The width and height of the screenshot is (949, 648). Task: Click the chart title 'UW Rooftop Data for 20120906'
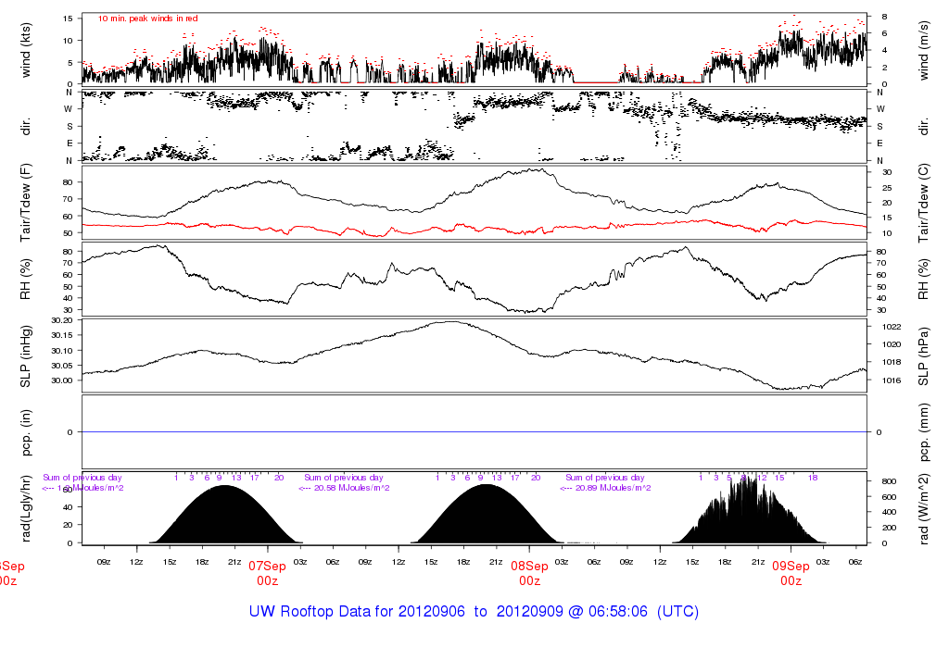(x=357, y=611)
